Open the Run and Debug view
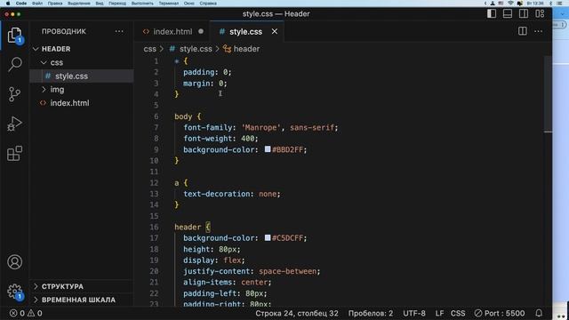The width and height of the screenshot is (569, 320). click(x=14, y=124)
